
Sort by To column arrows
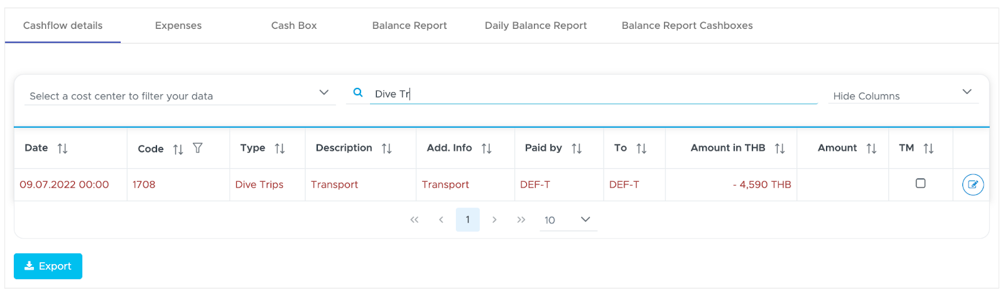click(641, 149)
